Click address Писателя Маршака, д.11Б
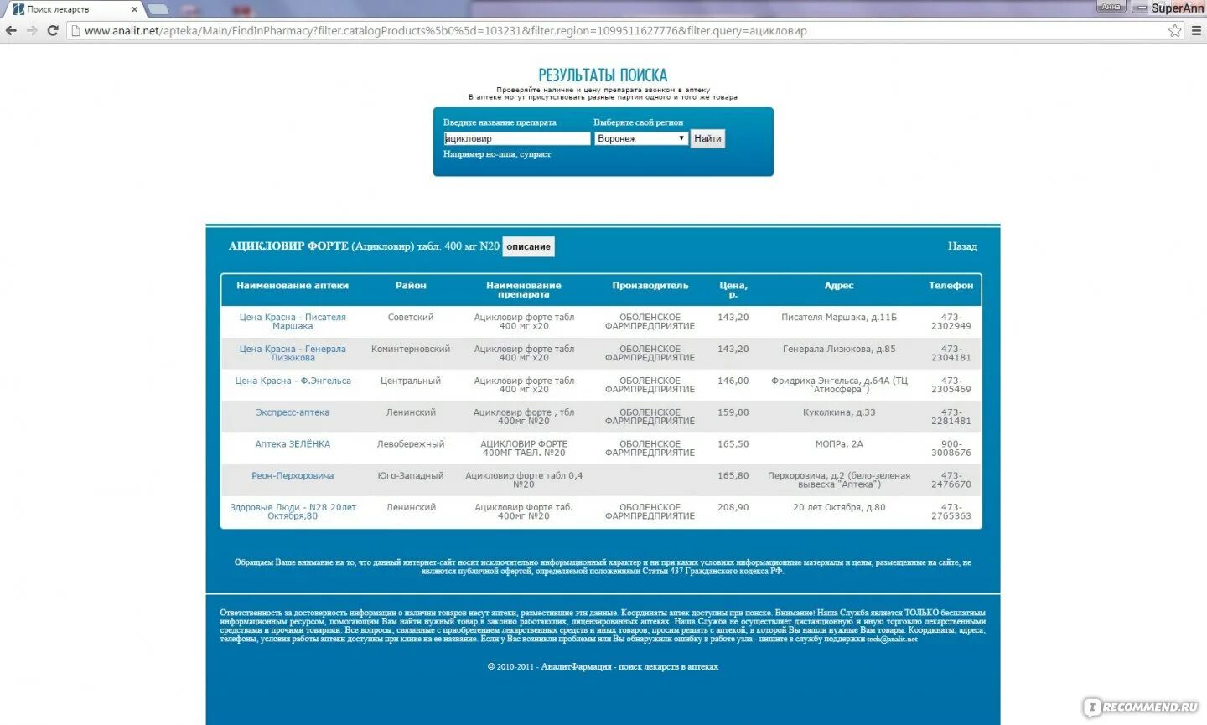1207x725 pixels. [839, 318]
